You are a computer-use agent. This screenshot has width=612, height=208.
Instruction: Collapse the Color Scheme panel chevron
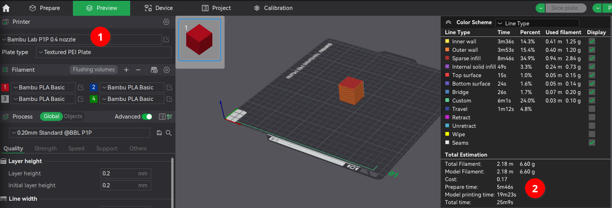pos(448,22)
